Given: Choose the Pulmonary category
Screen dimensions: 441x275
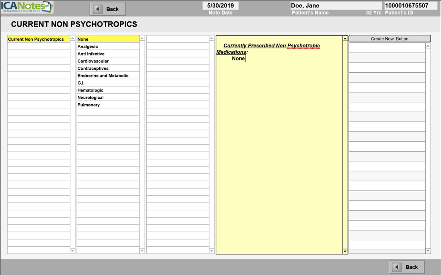Looking at the screenshot, I should 88,105.
